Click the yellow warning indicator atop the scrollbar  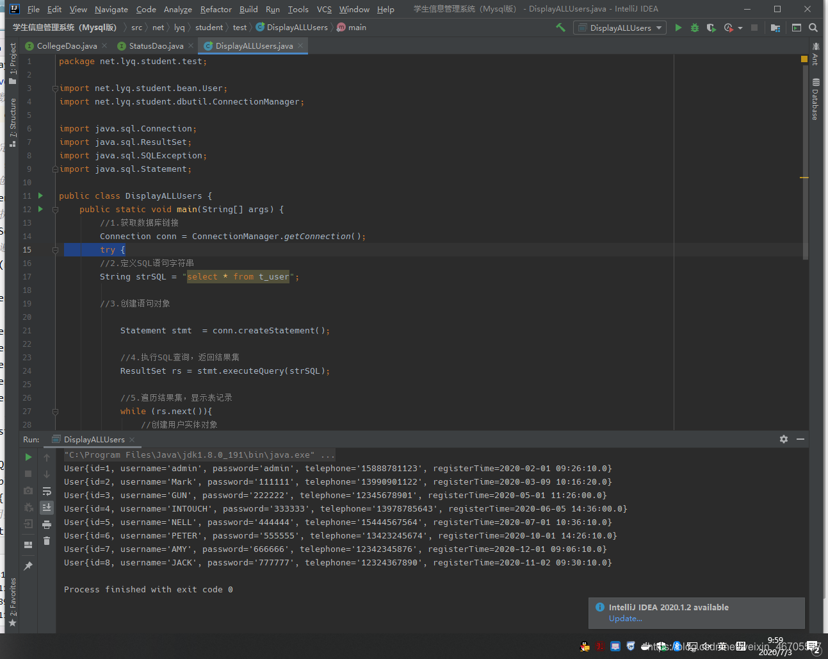pyautogui.click(x=804, y=59)
